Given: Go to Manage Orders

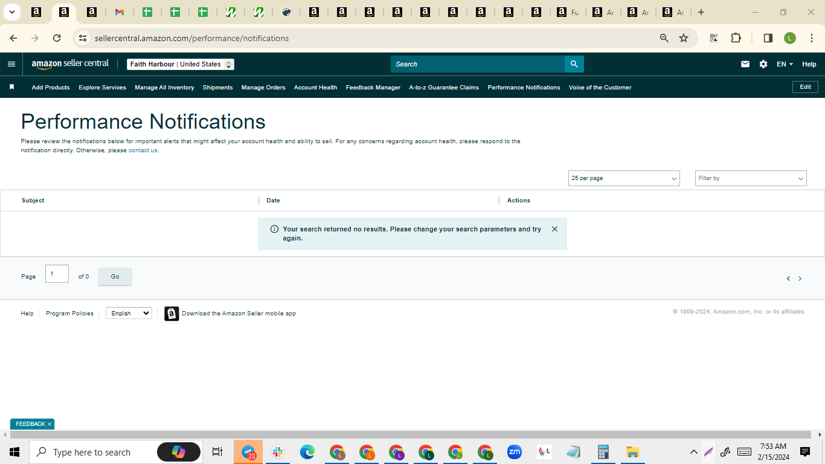Looking at the screenshot, I should click(263, 88).
